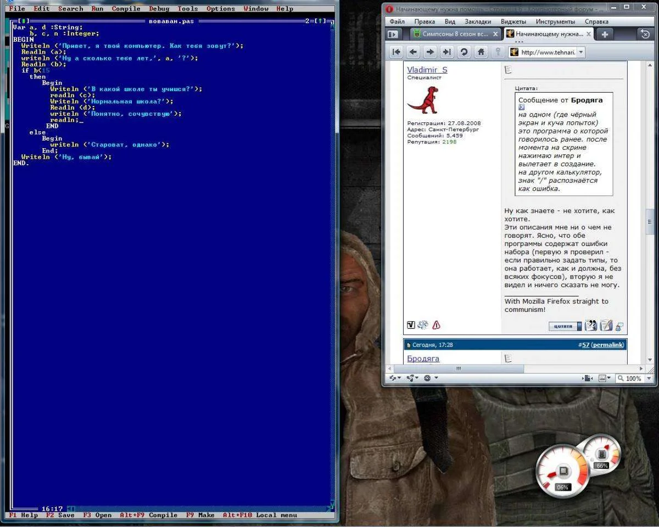Image resolution: width=659 pixels, height=527 pixels.
Task: Open Opera Закладки menu
Action: coord(478,22)
